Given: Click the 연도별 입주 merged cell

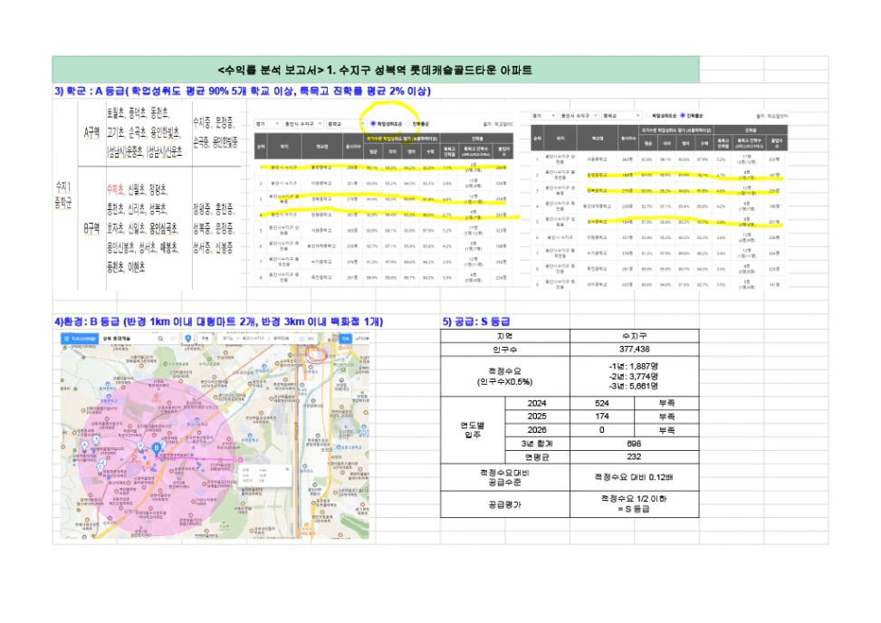Looking at the screenshot, I should point(473,430).
